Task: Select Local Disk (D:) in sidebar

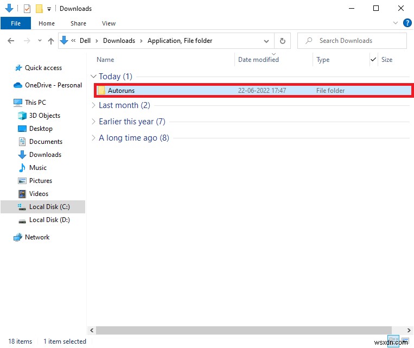Action: point(49,220)
